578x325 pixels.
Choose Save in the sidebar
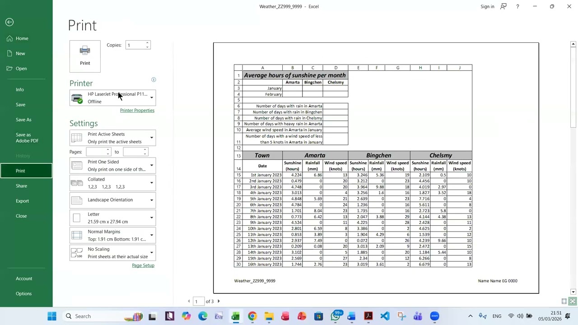(26, 105)
